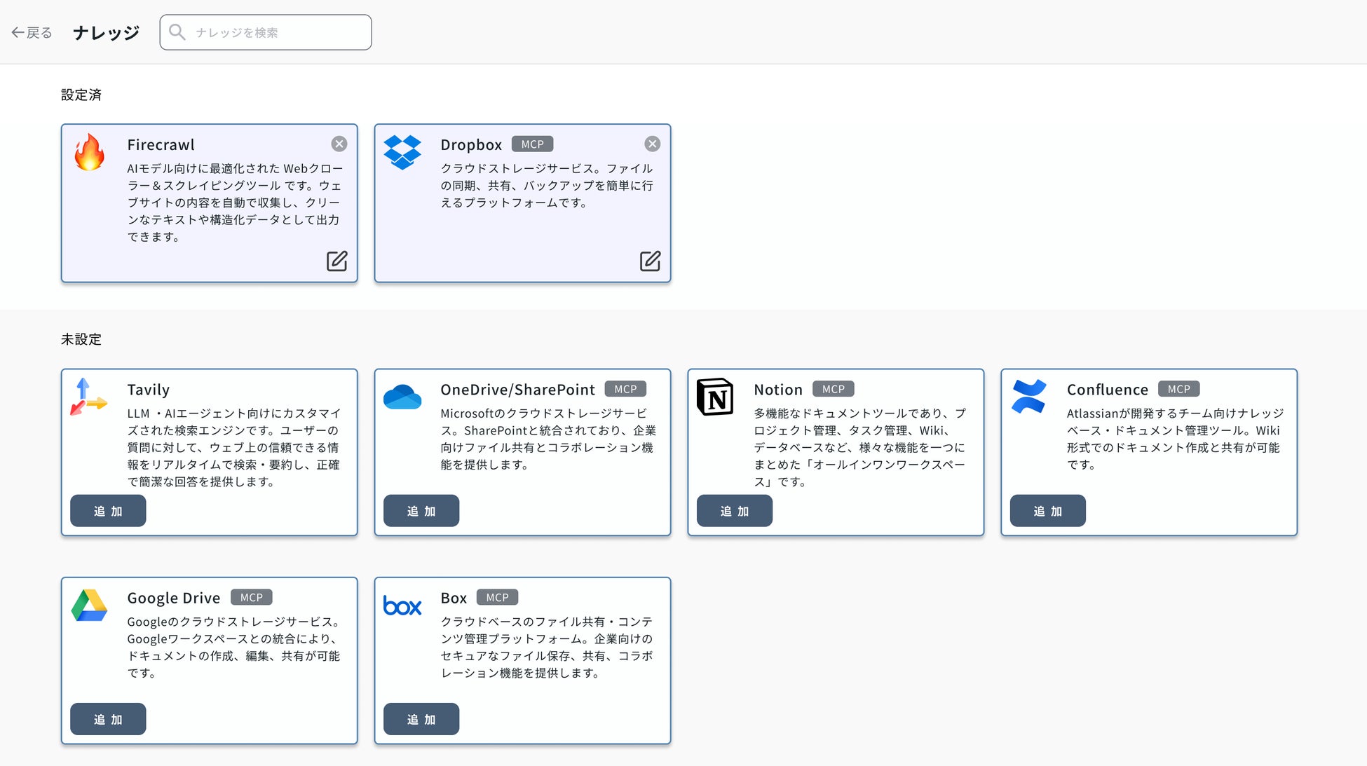Click the Dropbox logo icon

coord(402,152)
